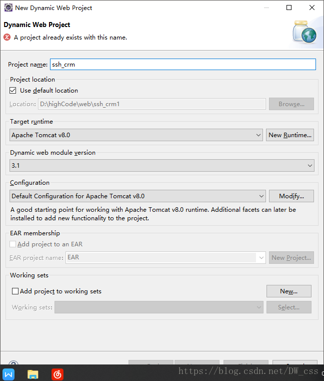Click the 'Location:' label
324x381 pixels.
click(22, 104)
